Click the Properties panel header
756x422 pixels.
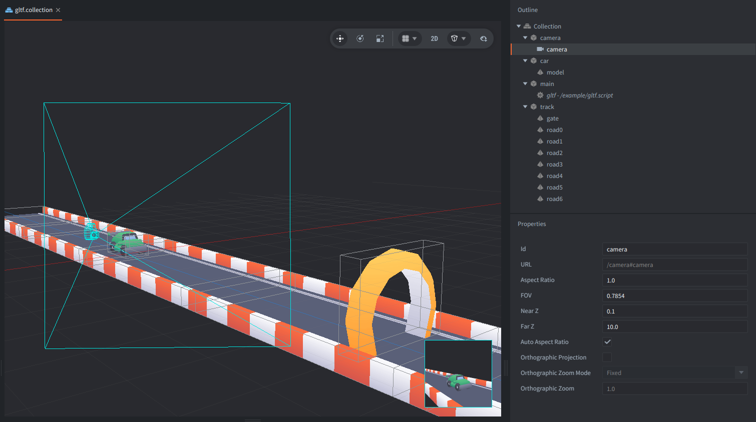(x=532, y=224)
